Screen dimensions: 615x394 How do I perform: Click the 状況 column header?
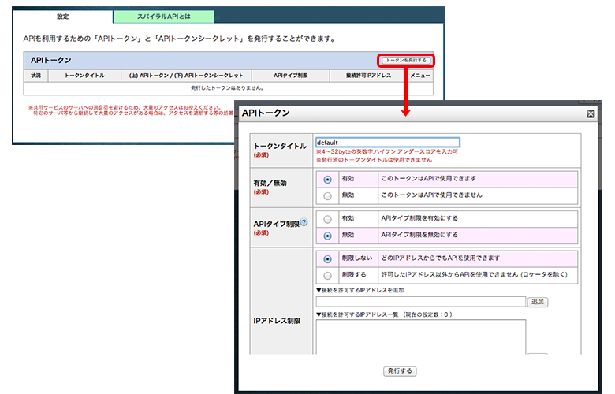pos(36,76)
